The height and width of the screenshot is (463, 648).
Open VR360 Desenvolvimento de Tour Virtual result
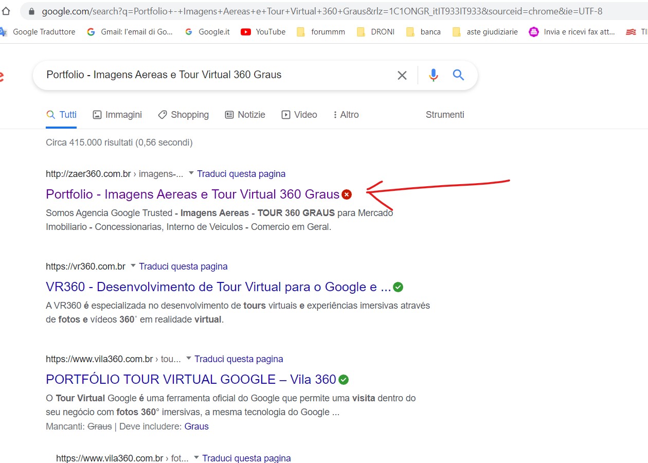[x=218, y=287]
